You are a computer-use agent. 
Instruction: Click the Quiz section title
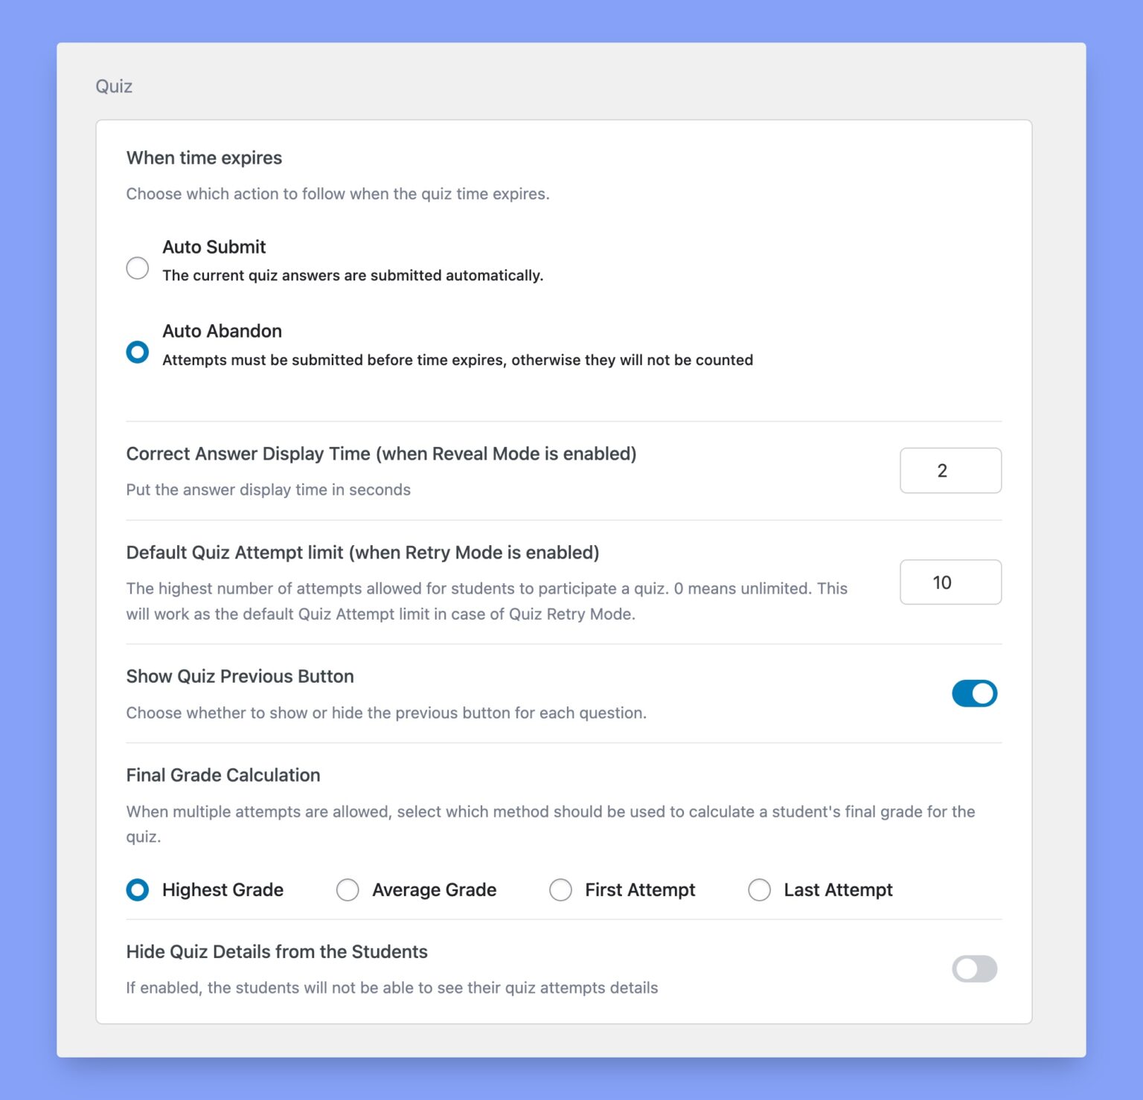point(114,86)
